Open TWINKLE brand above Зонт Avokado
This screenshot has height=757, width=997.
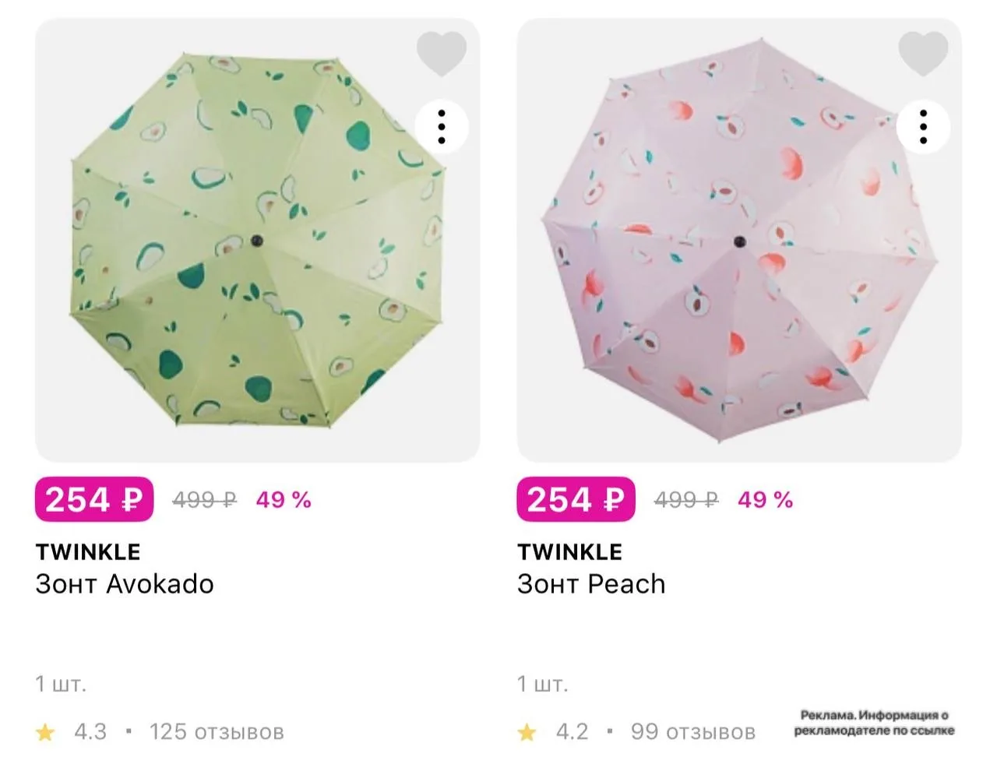(88, 552)
